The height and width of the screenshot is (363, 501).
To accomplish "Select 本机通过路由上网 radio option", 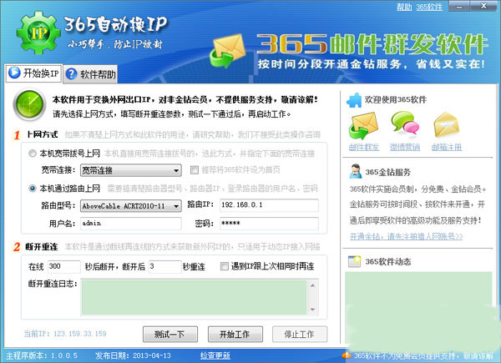I will coord(33,189).
